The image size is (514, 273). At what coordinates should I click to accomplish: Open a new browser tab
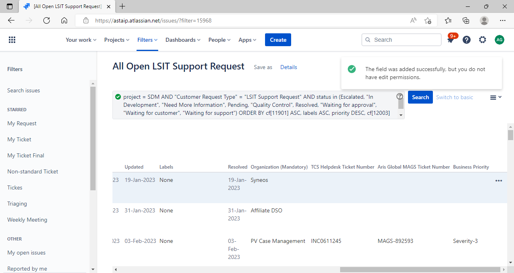click(122, 6)
